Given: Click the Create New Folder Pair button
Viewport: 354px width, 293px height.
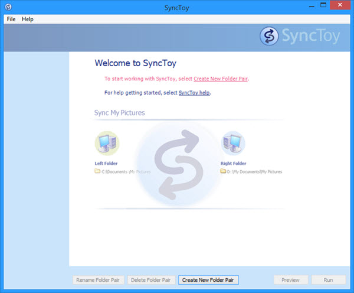Looking at the screenshot, I should (208, 280).
